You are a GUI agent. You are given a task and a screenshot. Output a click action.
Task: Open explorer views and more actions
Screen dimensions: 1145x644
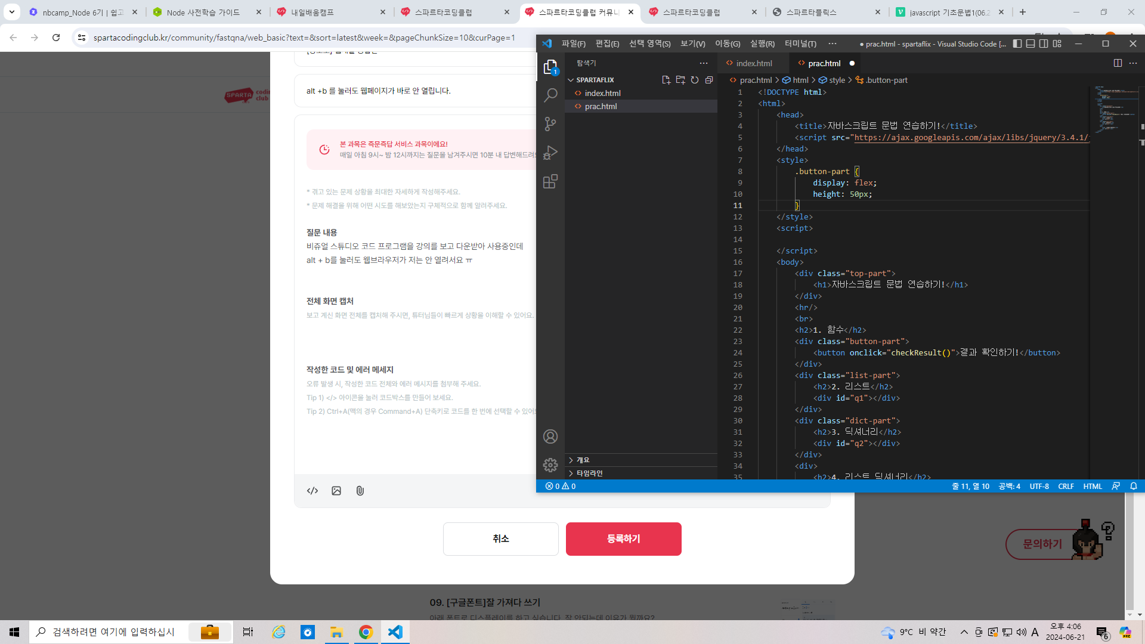tap(704, 63)
